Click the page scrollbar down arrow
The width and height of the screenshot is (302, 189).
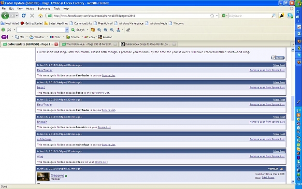point(293,182)
